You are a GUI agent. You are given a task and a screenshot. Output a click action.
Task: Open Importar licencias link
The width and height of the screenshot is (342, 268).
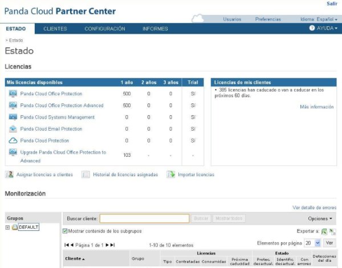pyautogui.click(x=196, y=174)
